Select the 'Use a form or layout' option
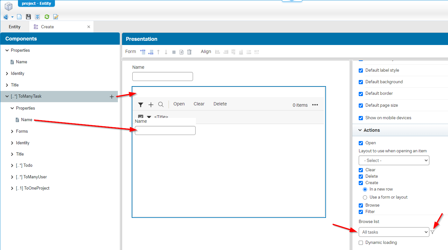Viewport: 448px width, 250px height. click(365, 197)
